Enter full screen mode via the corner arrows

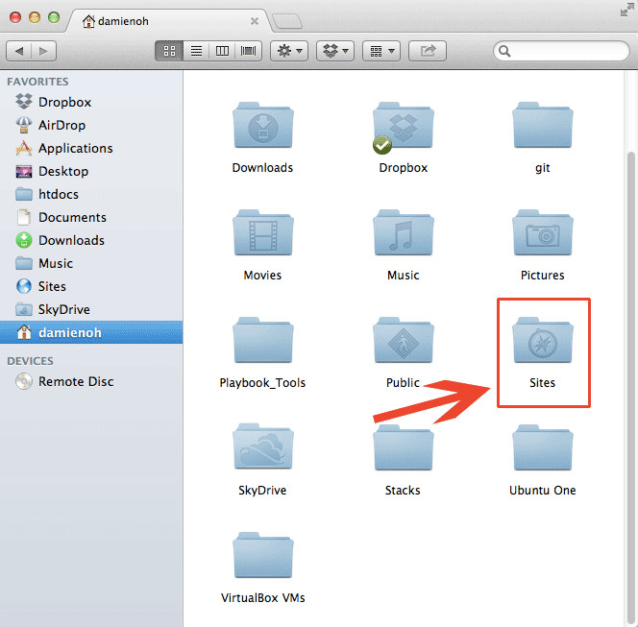[626, 10]
